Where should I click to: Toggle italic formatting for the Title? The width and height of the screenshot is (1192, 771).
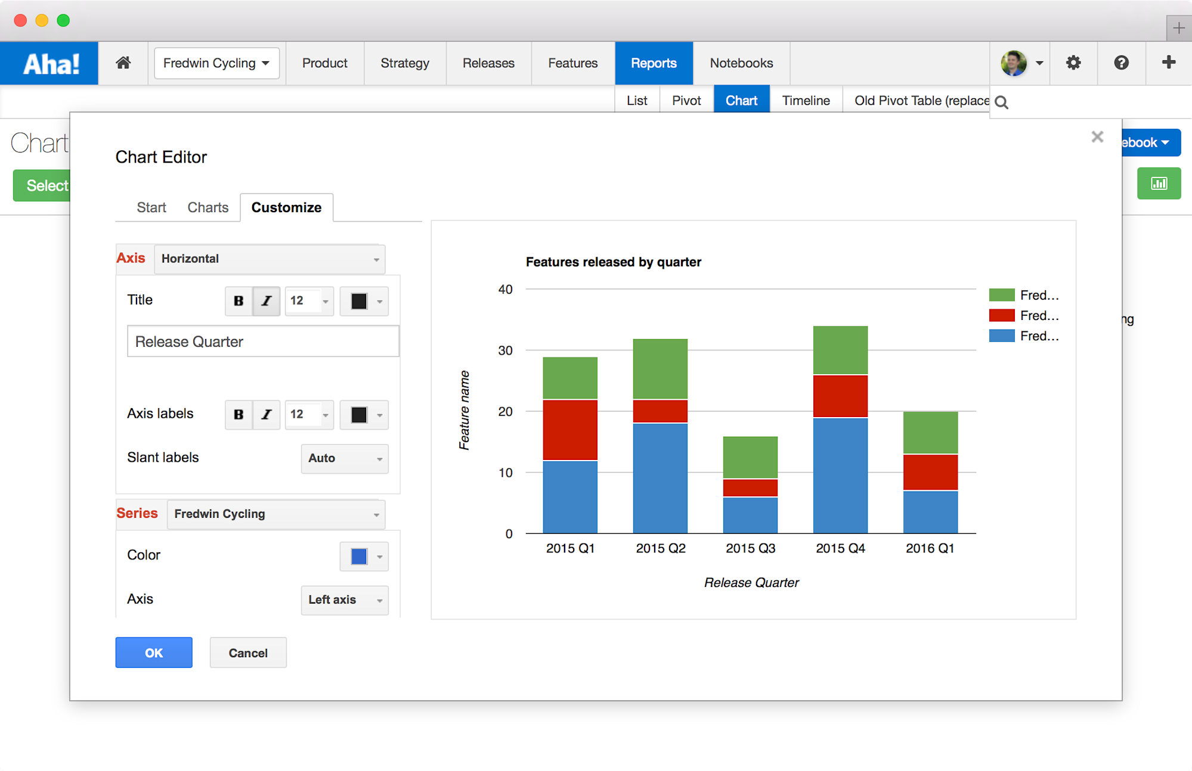(266, 301)
